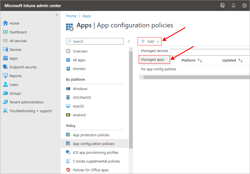Select the 'No app config policies' text
Viewport: 250px width, 174px height.
[x=158, y=69]
